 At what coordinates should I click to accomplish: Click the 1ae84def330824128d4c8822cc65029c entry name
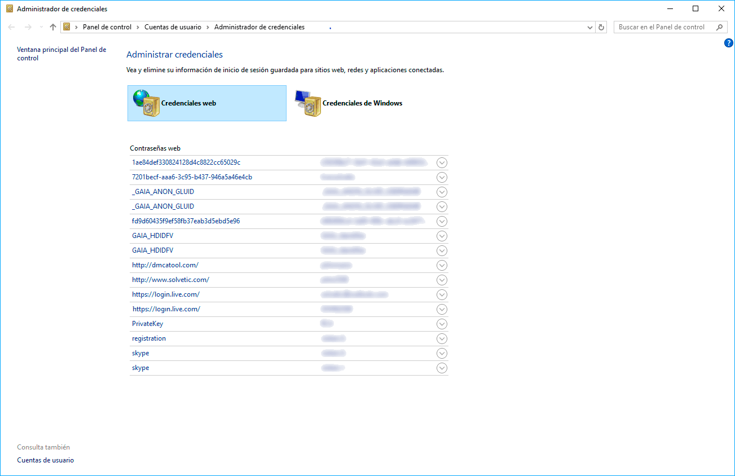pyautogui.click(x=186, y=162)
